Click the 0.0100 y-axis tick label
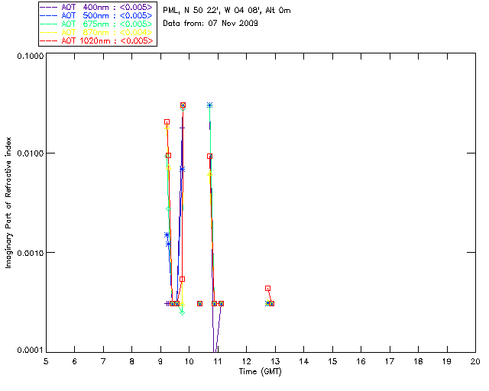The image size is (489, 391). (x=31, y=153)
